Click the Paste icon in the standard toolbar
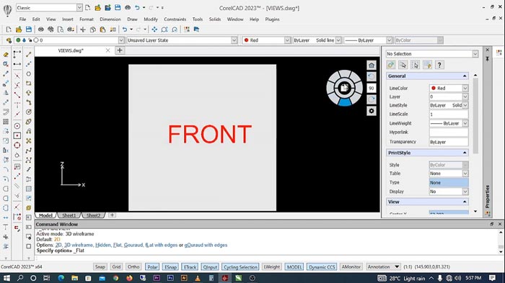This screenshot has height=283, width=505. pyautogui.click(x=102, y=30)
